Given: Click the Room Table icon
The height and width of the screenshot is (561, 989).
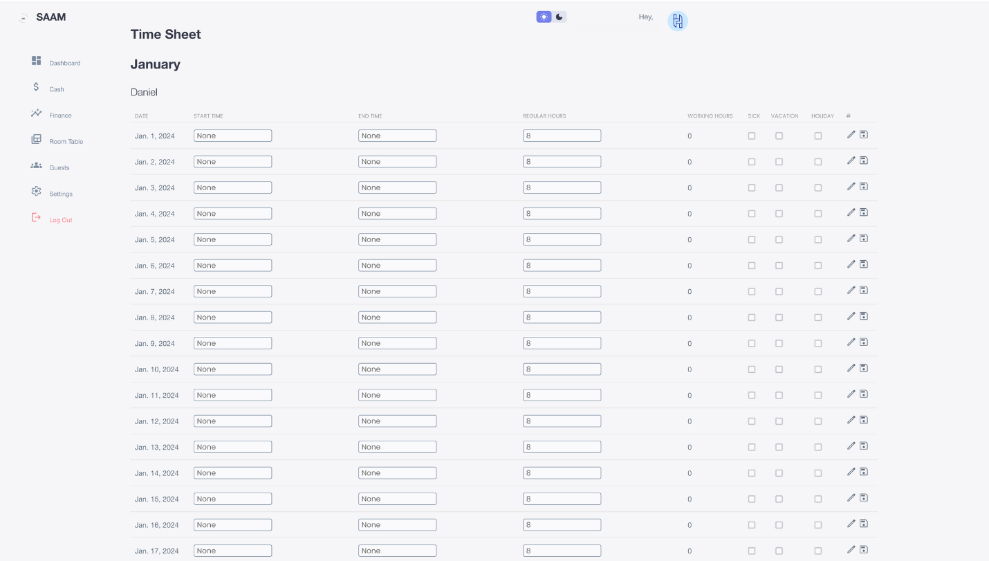Looking at the screenshot, I should click(36, 138).
